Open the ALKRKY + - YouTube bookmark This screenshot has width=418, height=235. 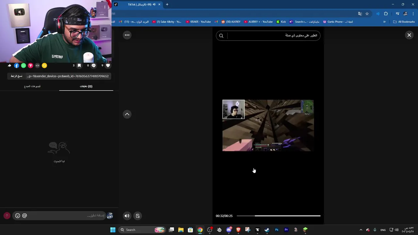258,22
